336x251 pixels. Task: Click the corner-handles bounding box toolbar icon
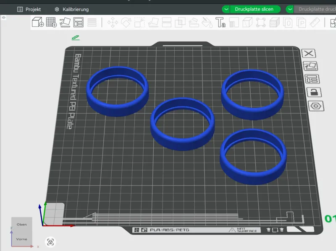click(x=261, y=23)
